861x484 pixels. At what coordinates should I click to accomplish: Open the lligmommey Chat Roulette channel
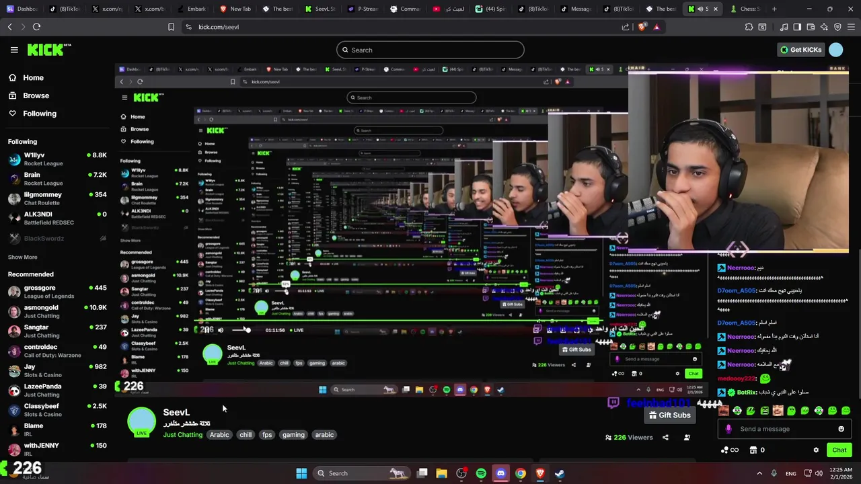point(57,198)
